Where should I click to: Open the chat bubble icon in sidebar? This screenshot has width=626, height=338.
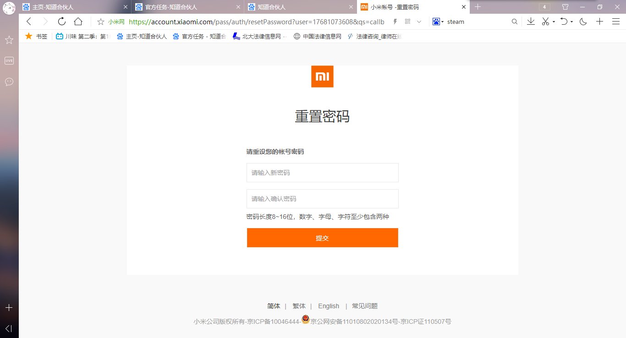(9, 82)
